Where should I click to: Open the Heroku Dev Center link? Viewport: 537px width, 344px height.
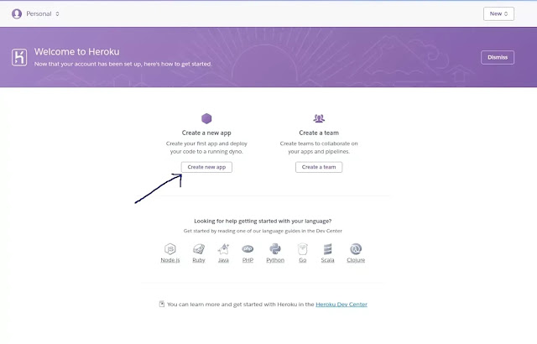341,304
